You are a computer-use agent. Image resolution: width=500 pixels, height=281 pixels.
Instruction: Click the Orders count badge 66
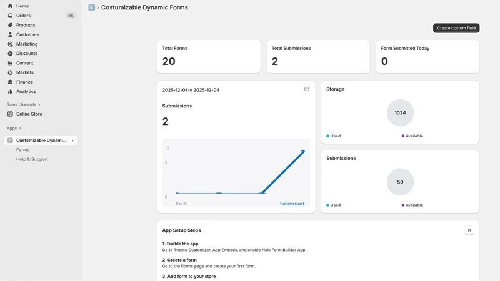tap(71, 16)
